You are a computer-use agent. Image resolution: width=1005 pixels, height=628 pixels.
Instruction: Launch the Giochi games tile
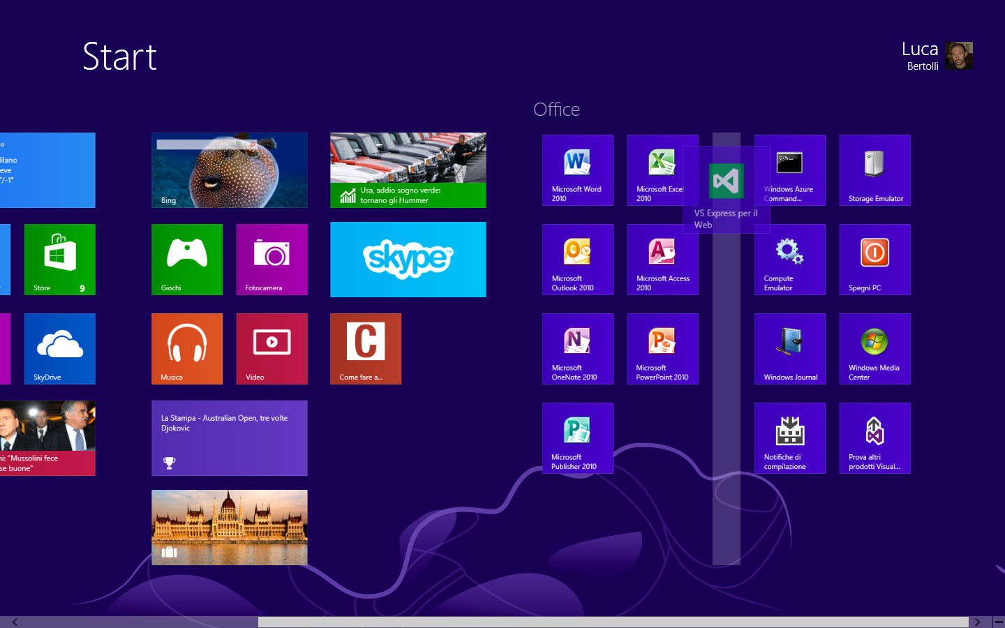pos(187,260)
